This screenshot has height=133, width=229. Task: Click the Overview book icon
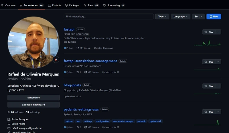pyautogui.click(x=3, y=5)
